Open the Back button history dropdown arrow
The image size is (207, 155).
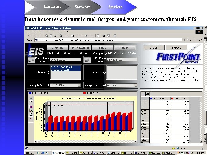tap(37, 36)
